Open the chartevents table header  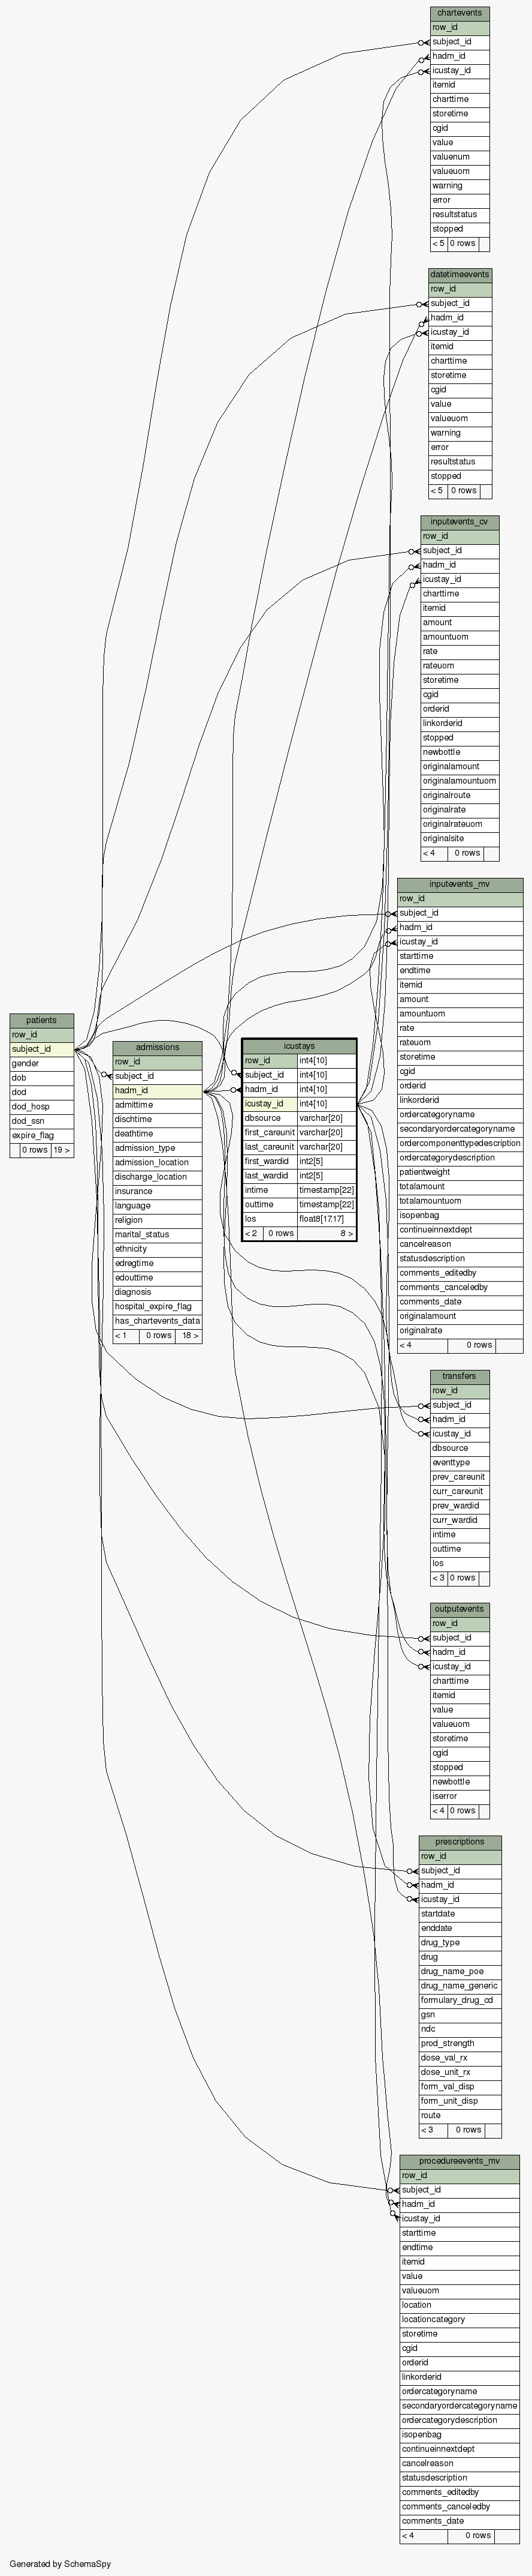click(459, 13)
